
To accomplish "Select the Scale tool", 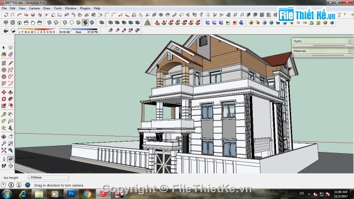I will coord(4,106).
